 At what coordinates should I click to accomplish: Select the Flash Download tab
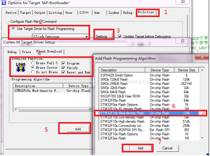(x=49, y=51)
